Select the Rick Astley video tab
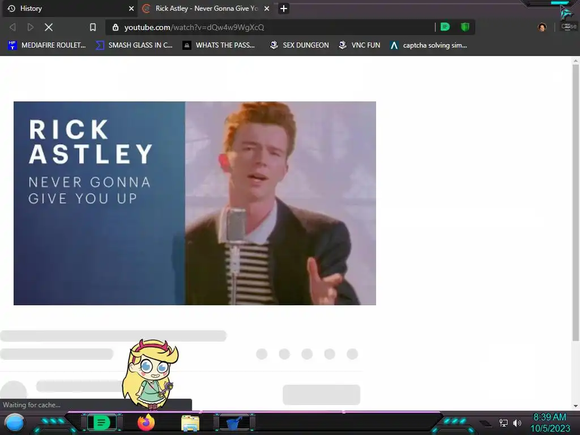The image size is (580, 435). (206, 8)
